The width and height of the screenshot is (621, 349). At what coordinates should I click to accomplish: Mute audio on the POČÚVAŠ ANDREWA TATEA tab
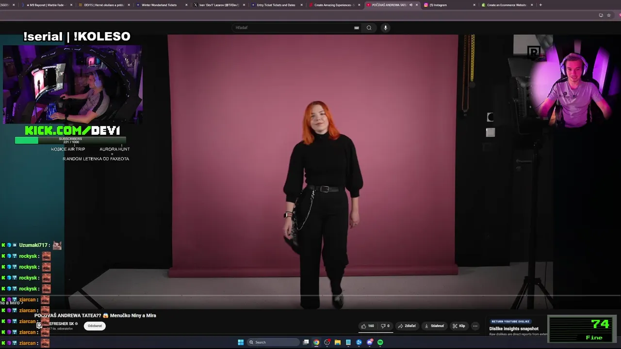[x=410, y=5]
